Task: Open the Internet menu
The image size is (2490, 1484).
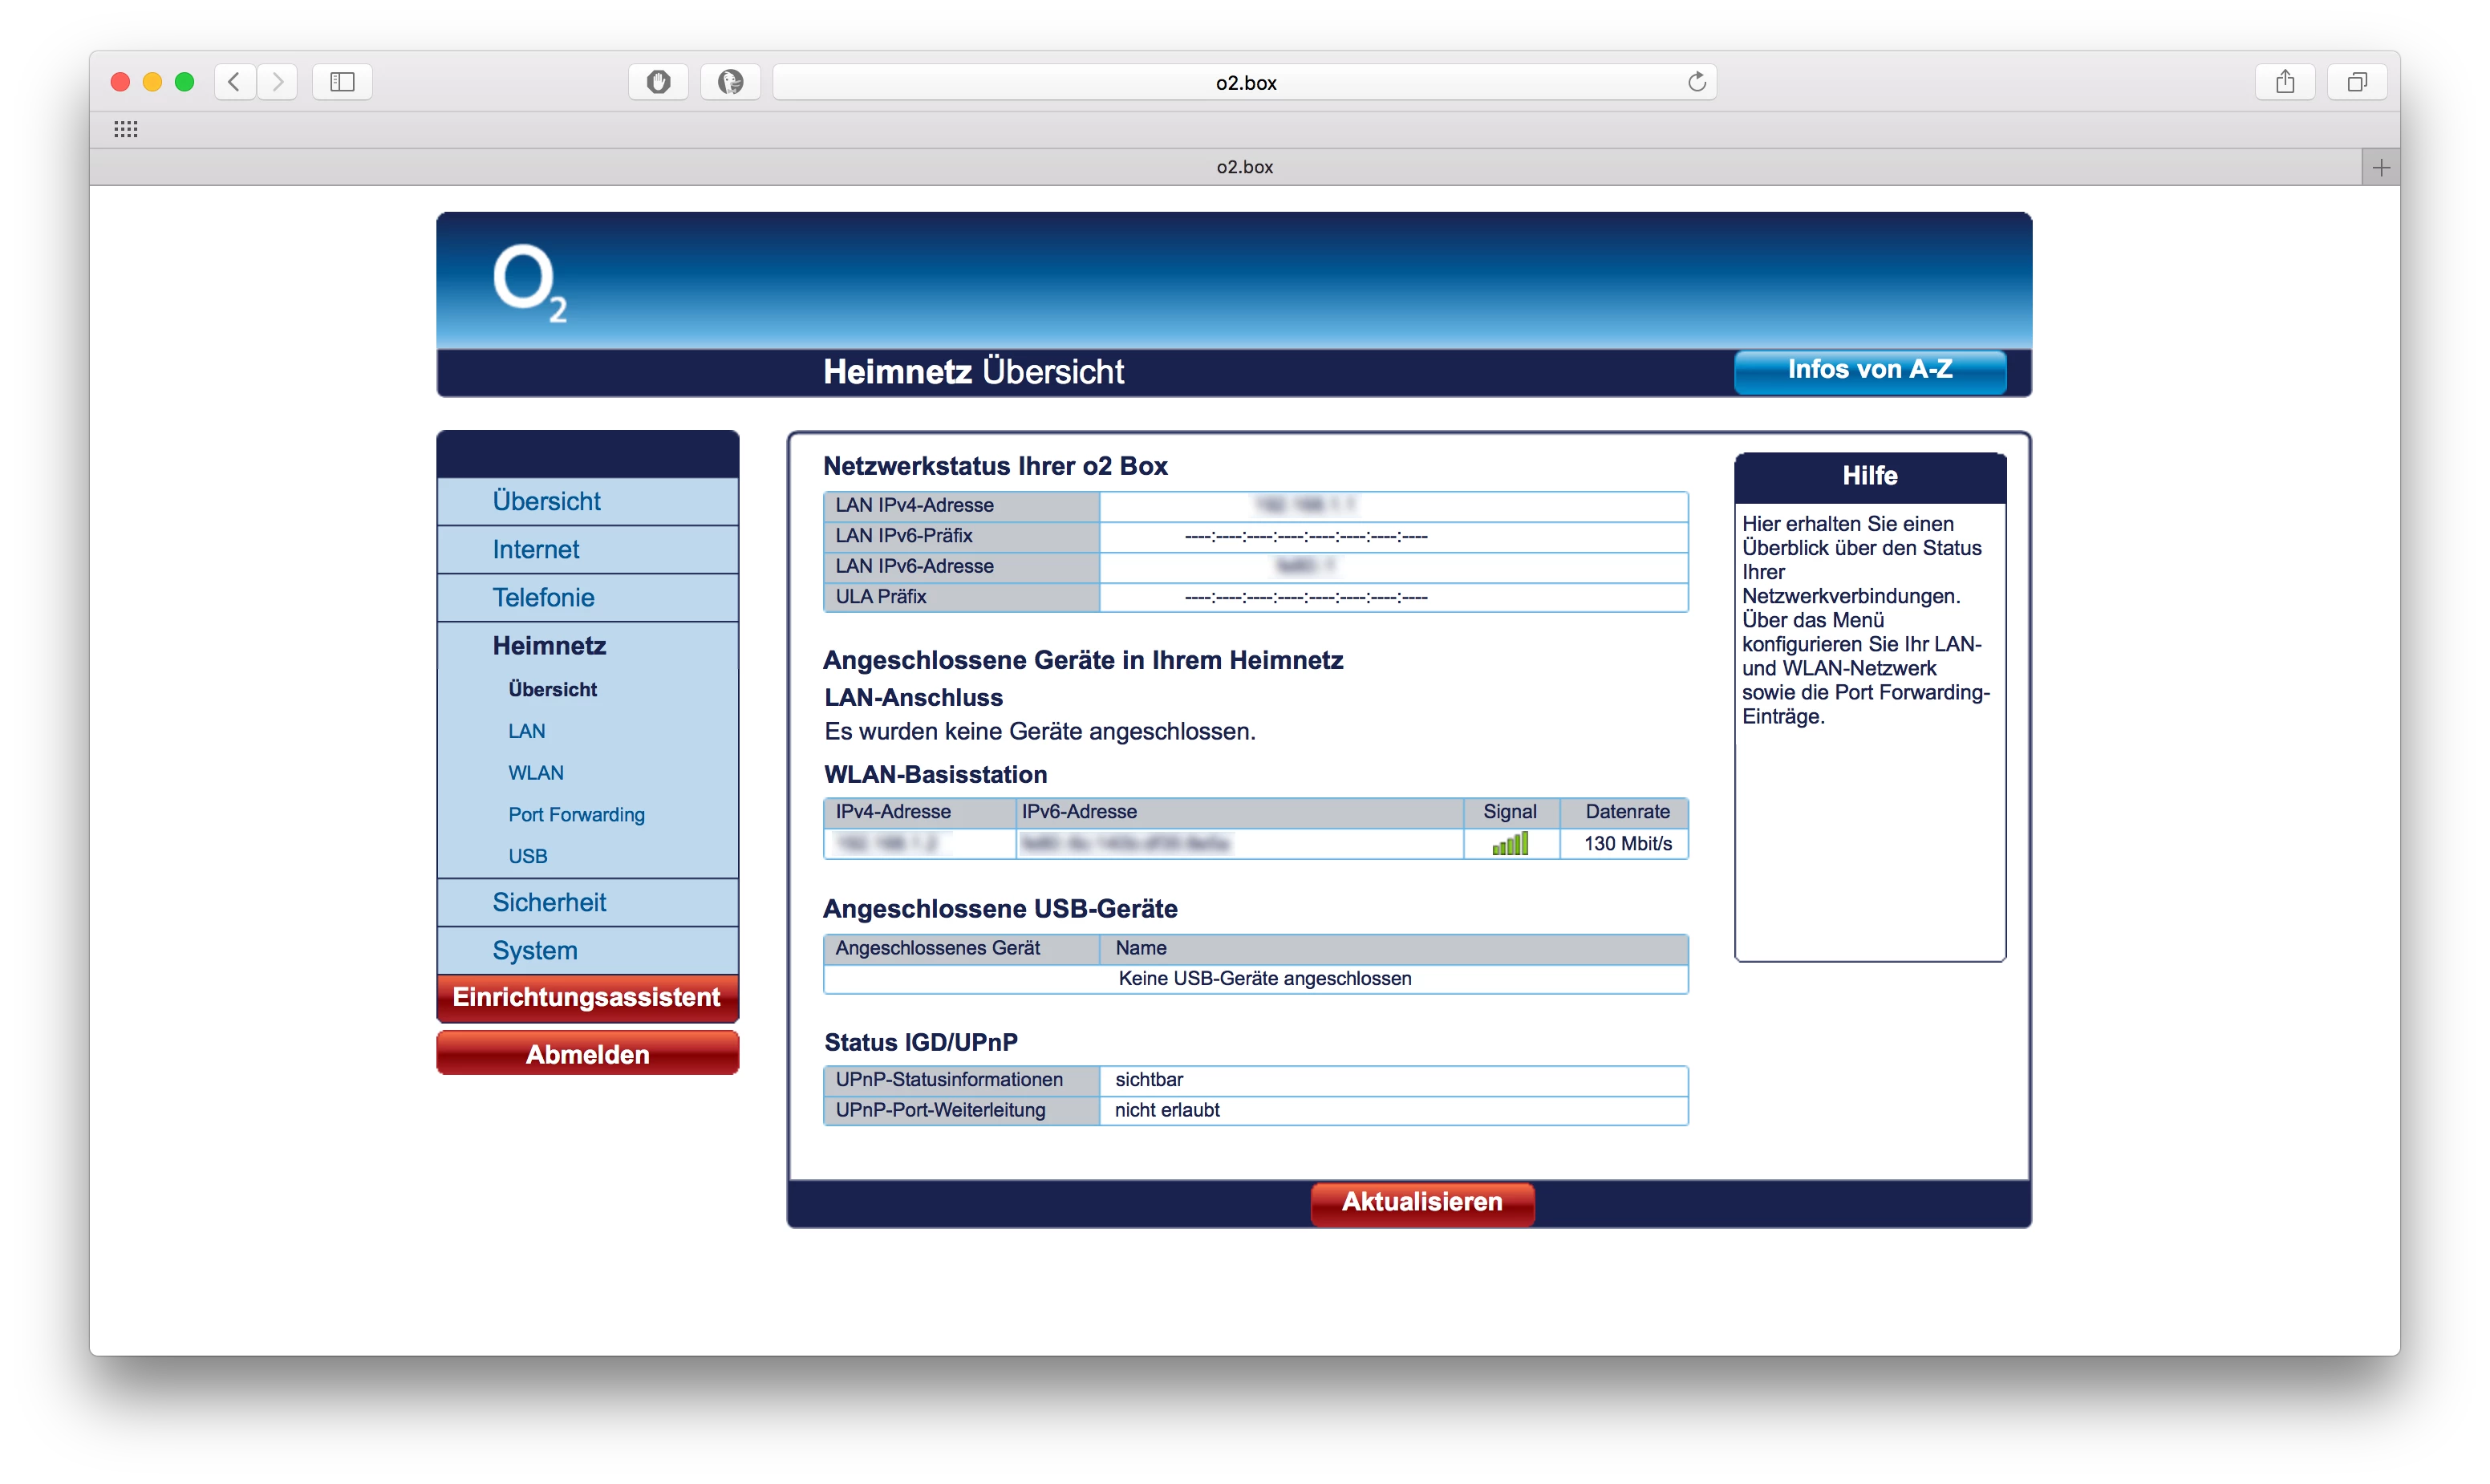Action: point(588,549)
